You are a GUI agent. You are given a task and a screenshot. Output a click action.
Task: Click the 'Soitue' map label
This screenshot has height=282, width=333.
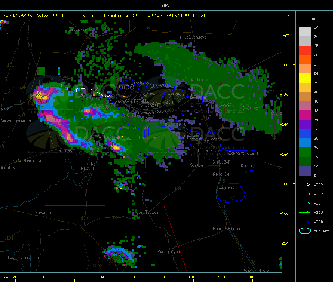(x=196, y=165)
